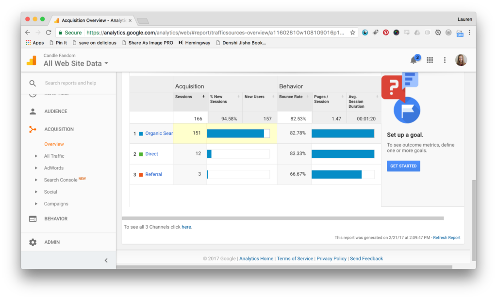Click the Organic Search blue color swatch

(141, 134)
